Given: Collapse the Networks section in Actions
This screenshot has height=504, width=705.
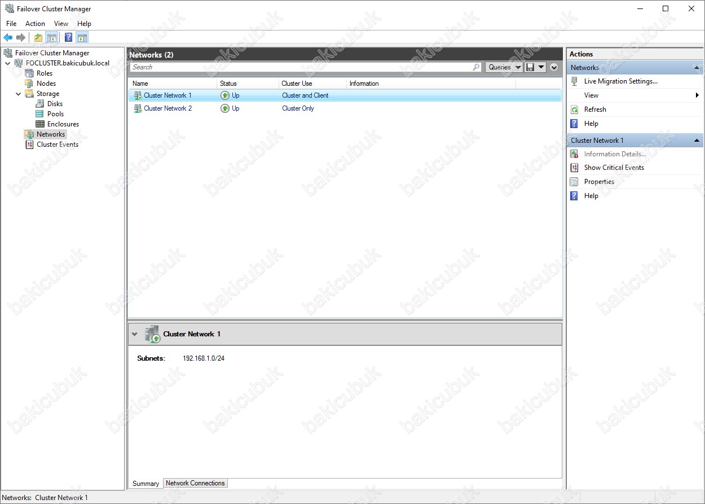Looking at the screenshot, I should point(697,68).
